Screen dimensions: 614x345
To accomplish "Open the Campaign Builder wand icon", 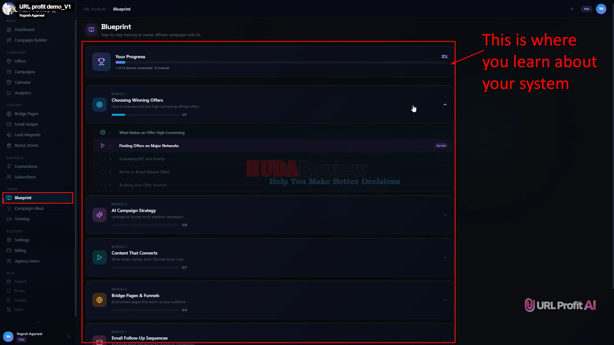I will tap(9, 40).
